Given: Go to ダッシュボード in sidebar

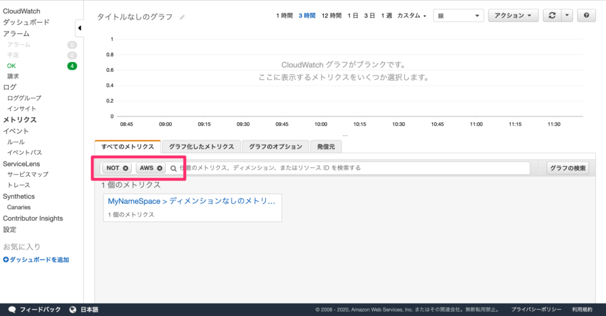Looking at the screenshot, I should click(27, 23).
